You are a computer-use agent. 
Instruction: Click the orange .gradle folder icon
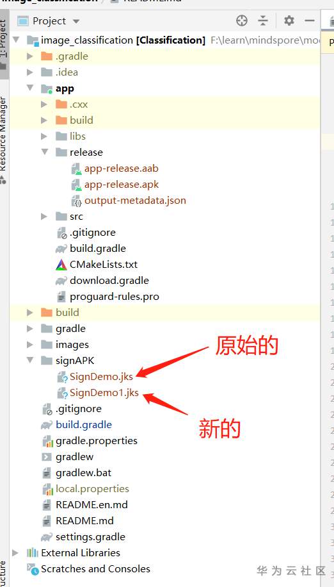[47, 56]
